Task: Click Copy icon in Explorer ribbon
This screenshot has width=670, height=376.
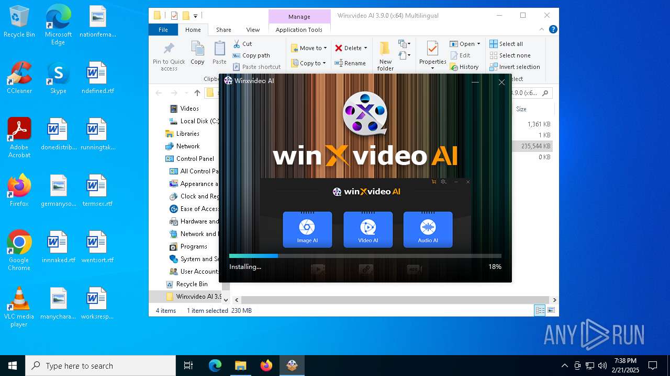Action: point(197,53)
